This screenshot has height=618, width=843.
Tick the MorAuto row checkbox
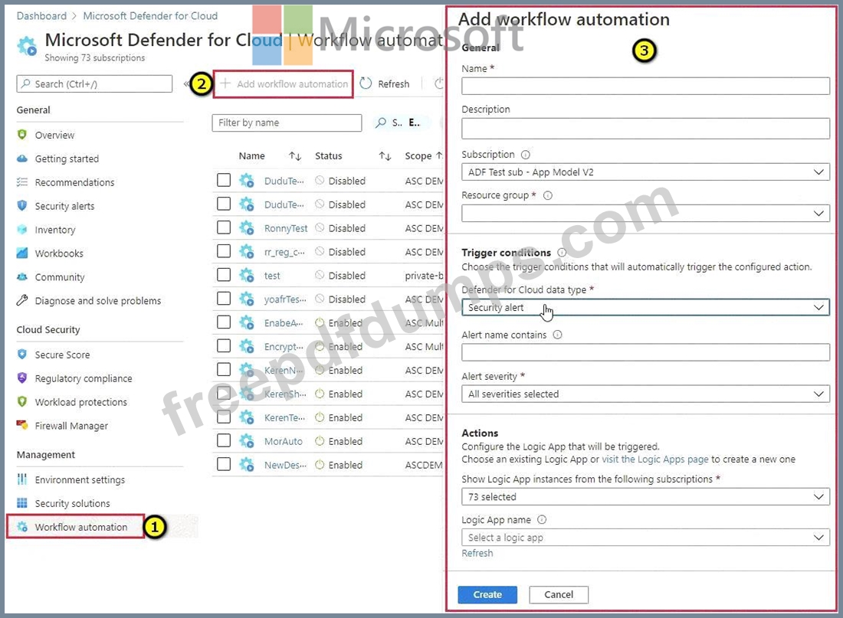[x=224, y=441]
